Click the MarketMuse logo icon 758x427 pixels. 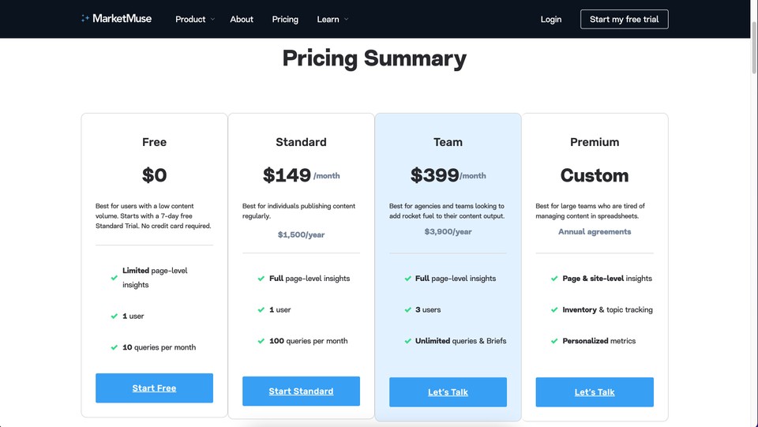[x=85, y=18]
